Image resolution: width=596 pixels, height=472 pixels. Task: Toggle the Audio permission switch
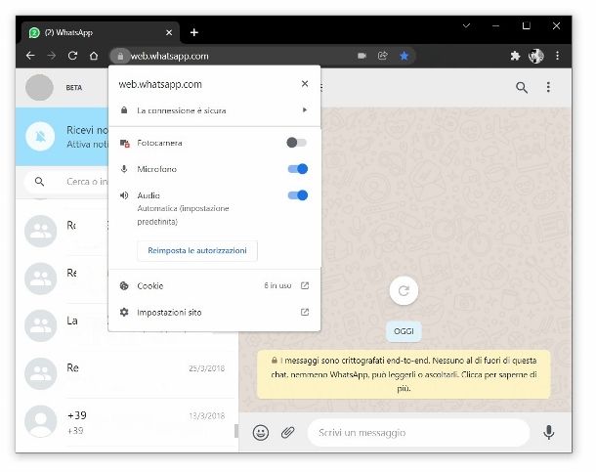point(298,195)
